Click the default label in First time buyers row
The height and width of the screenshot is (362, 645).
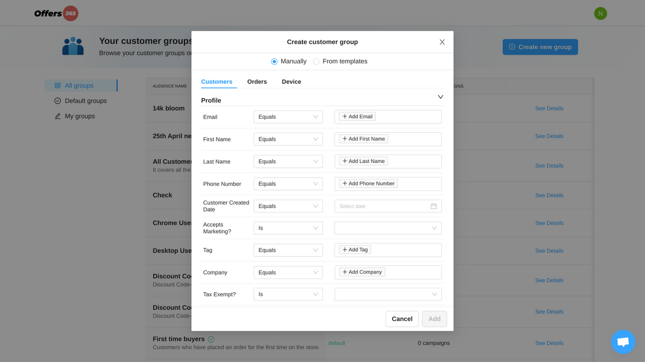coord(337,343)
